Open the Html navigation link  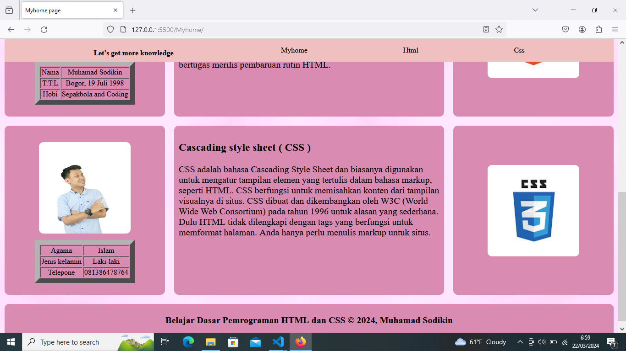(411, 50)
